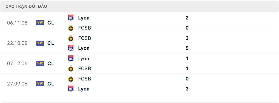Click the Lyon crest in 27.09.06 match
The height and width of the screenshot is (103, 279).
(x=71, y=89)
